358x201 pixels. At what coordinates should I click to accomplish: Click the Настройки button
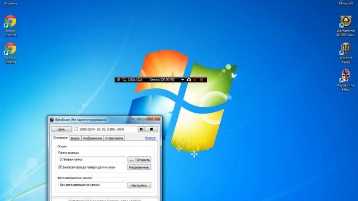pyautogui.click(x=139, y=185)
